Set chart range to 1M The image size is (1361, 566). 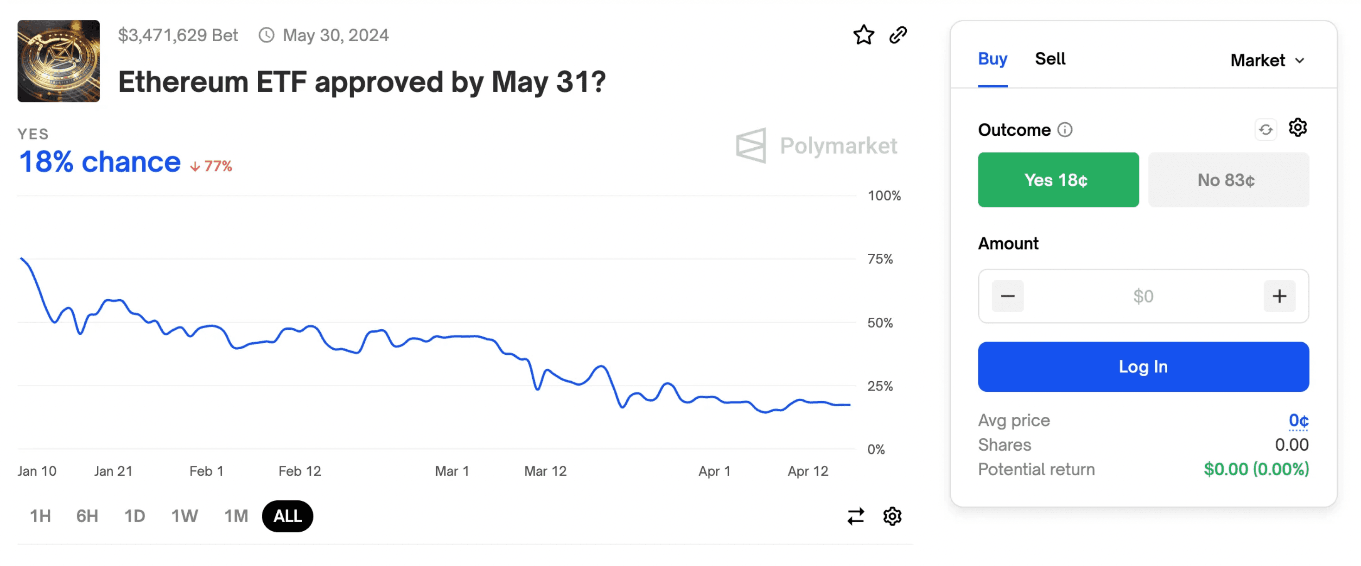coord(235,516)
